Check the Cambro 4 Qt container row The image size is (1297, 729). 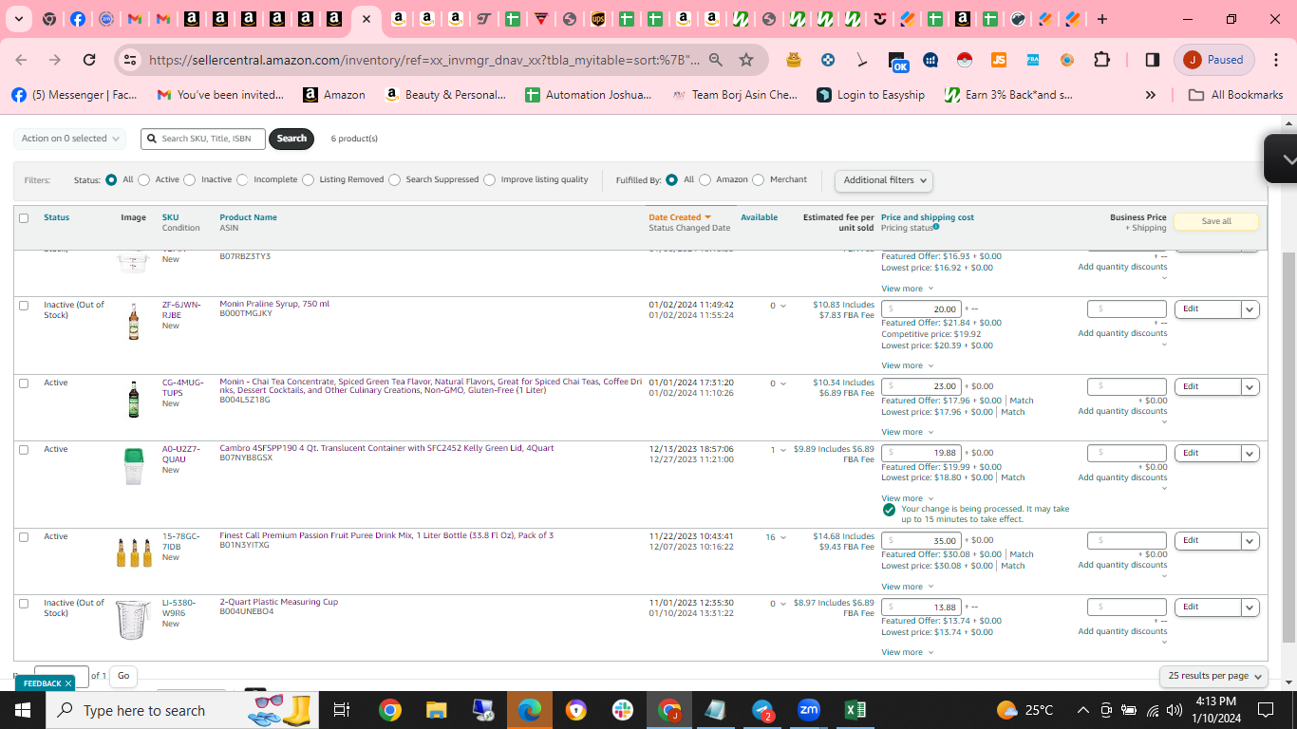24,449
